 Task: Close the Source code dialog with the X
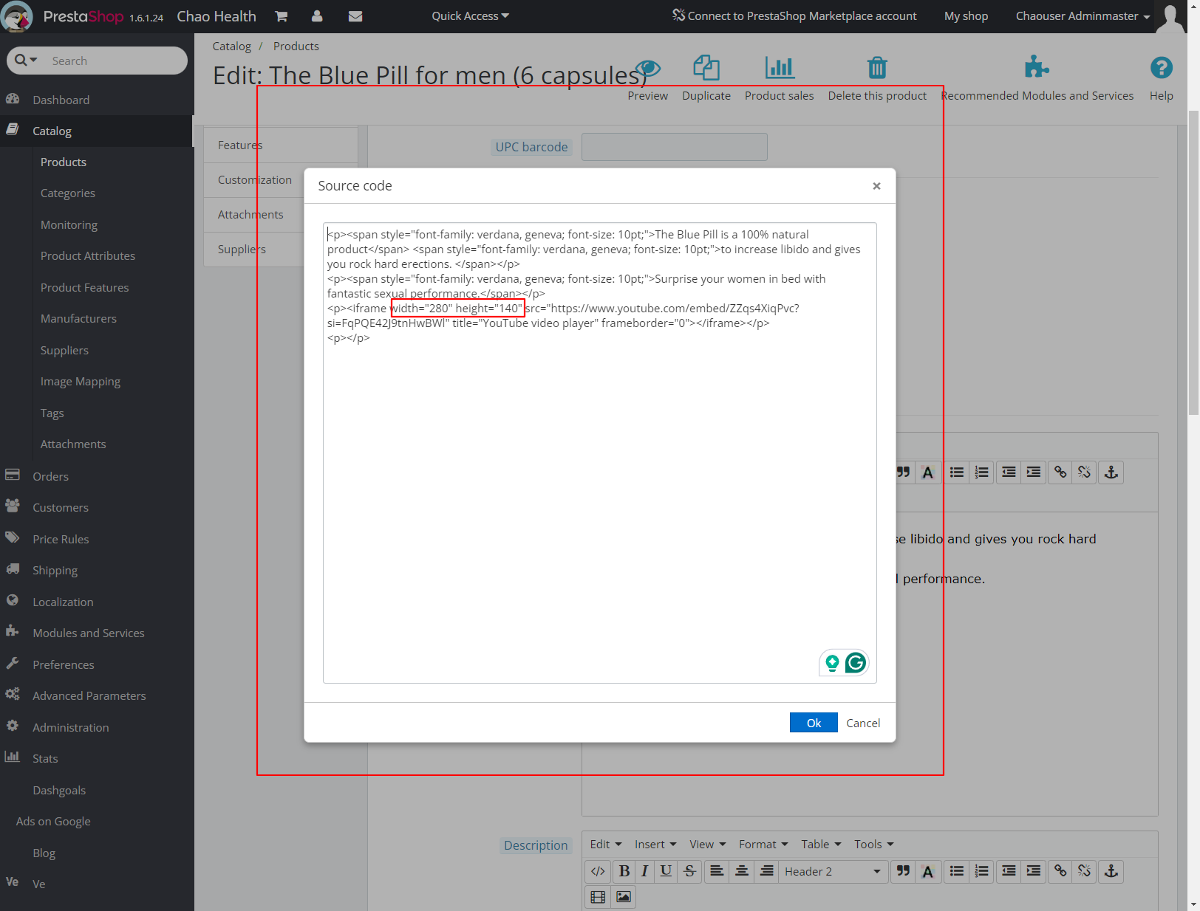[876, 186]
